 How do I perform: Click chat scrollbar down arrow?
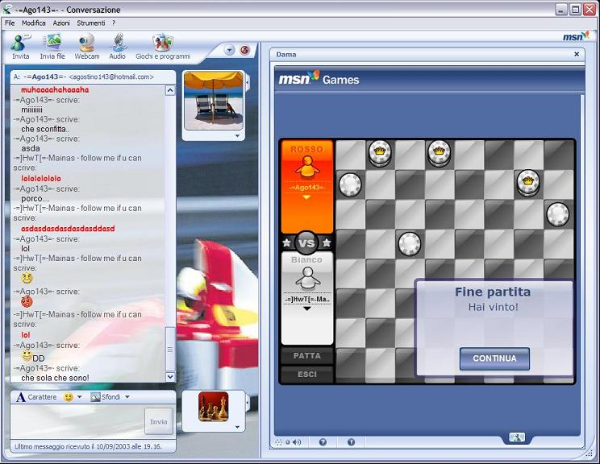(170, 376)
